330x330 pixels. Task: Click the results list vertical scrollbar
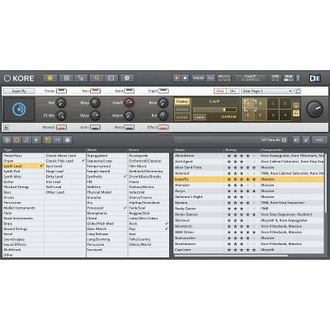pyautogui.click(x=326, y=183)
